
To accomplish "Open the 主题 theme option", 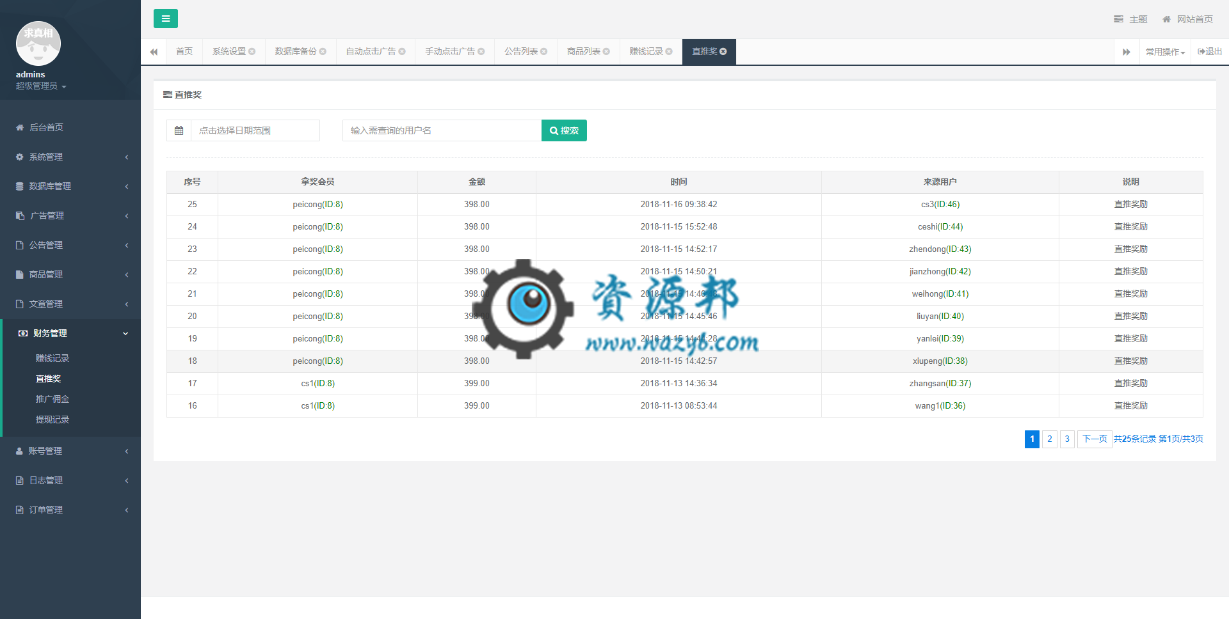I will pyautogui.click(x=1130, y=19).
